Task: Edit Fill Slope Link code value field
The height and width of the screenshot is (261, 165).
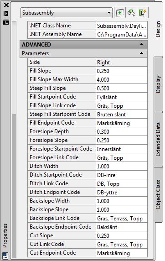Action: (122, 105)
